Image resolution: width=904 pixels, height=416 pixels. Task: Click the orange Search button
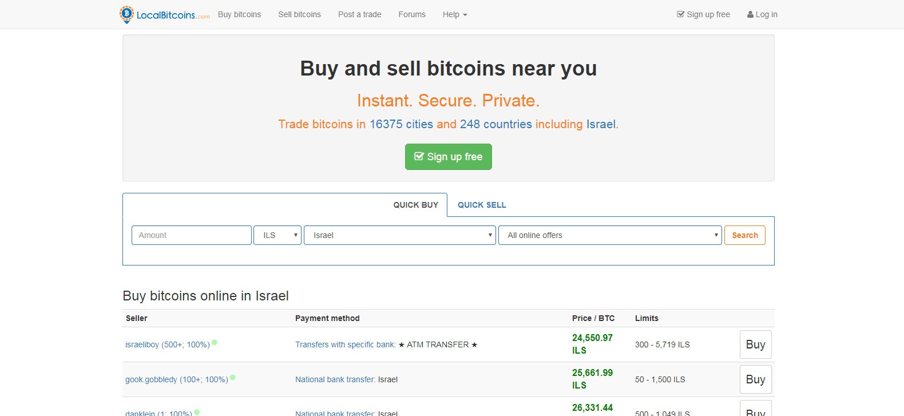pos(745,235)
